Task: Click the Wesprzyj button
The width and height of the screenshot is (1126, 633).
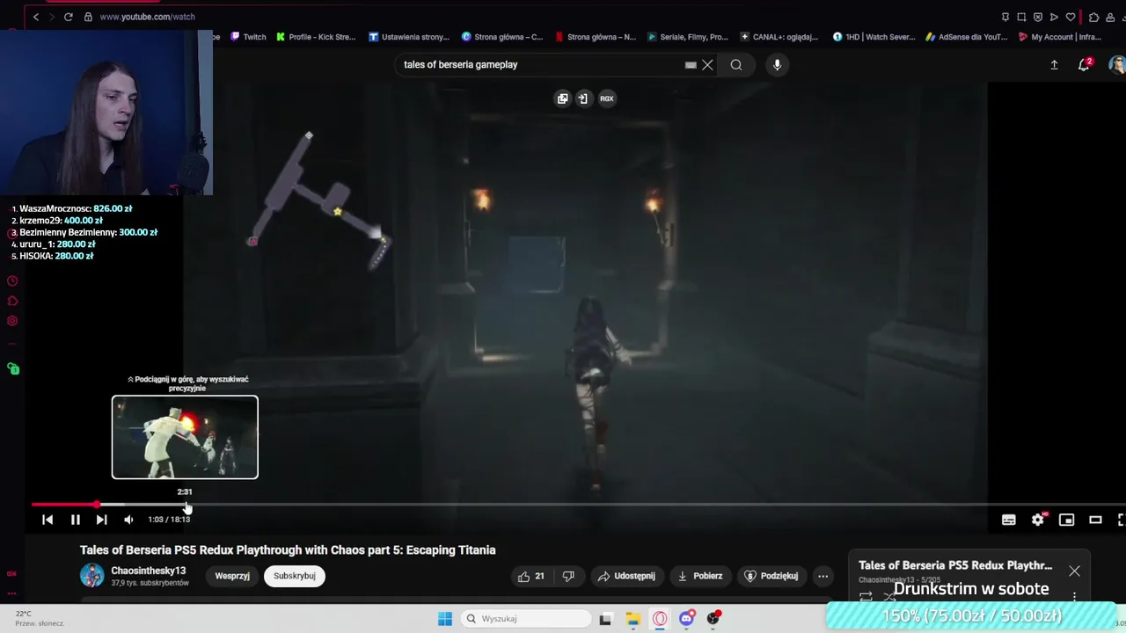Action: (232, 576)
